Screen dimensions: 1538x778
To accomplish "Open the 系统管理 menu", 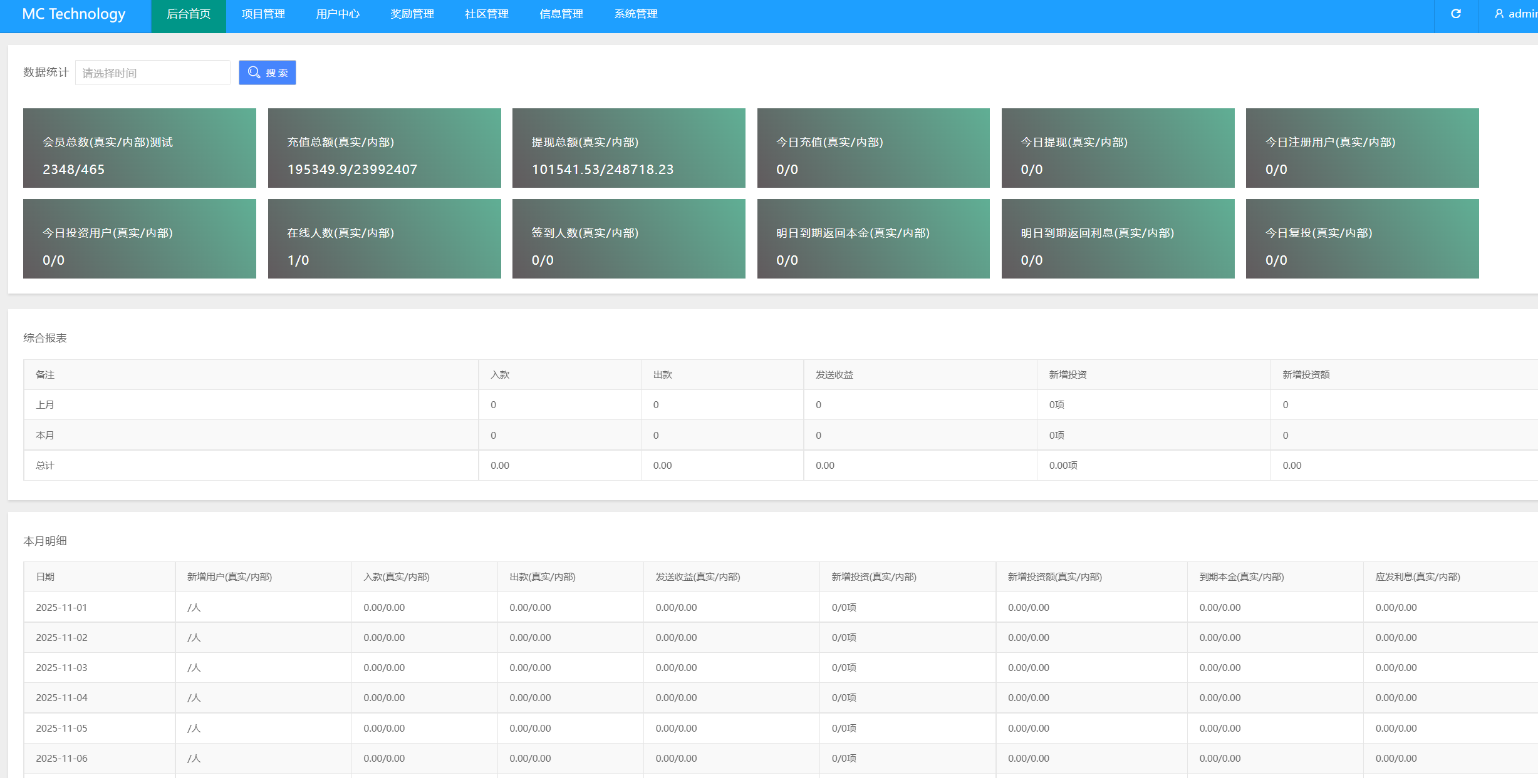I will click(636, 14).
